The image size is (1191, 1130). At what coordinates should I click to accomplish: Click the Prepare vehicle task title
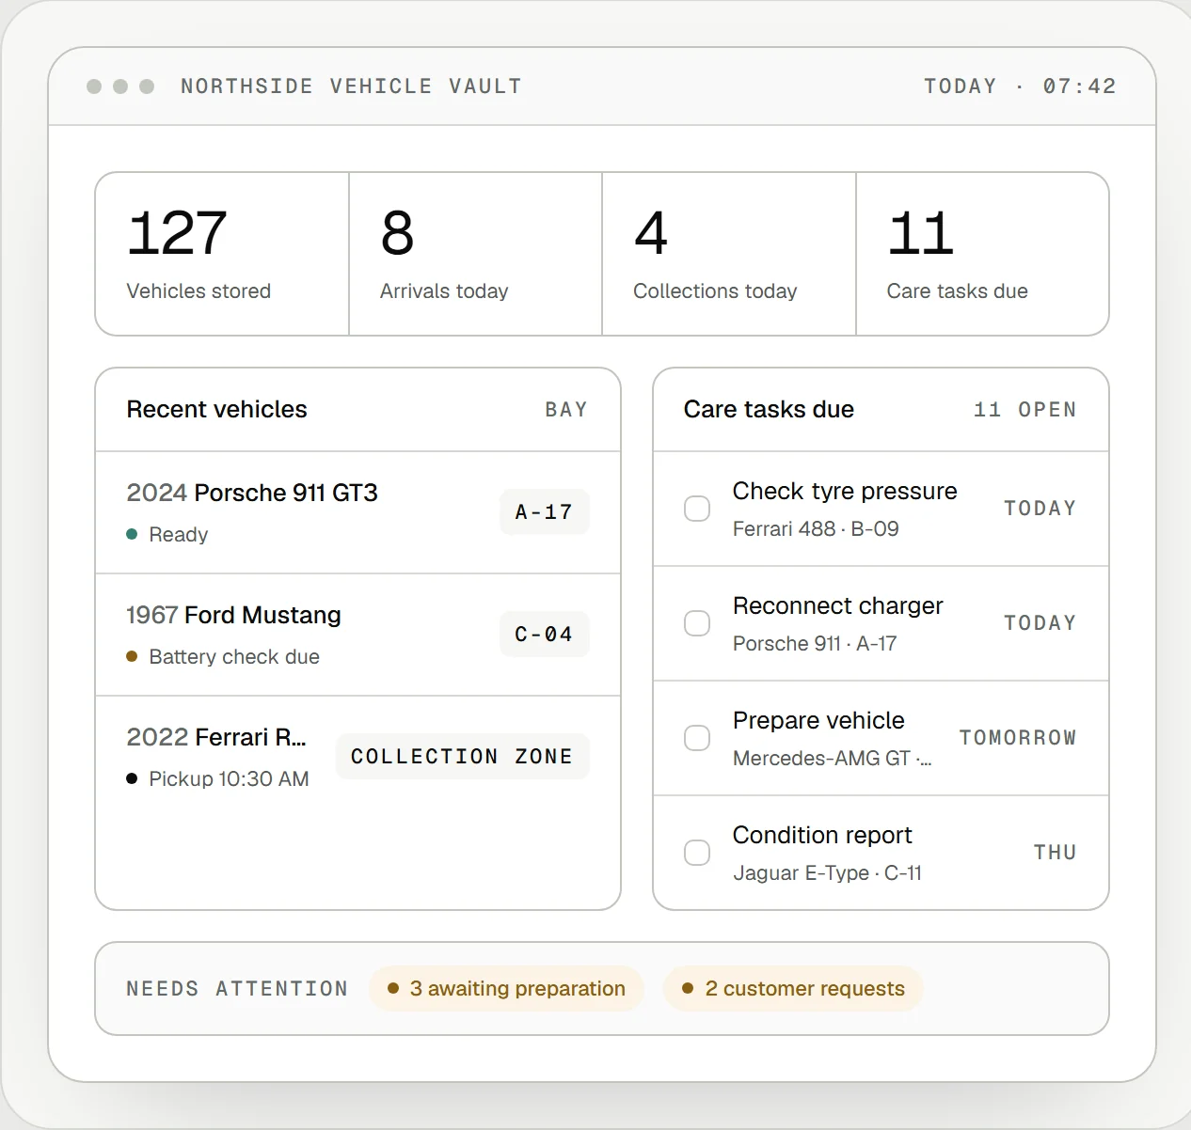818,720
